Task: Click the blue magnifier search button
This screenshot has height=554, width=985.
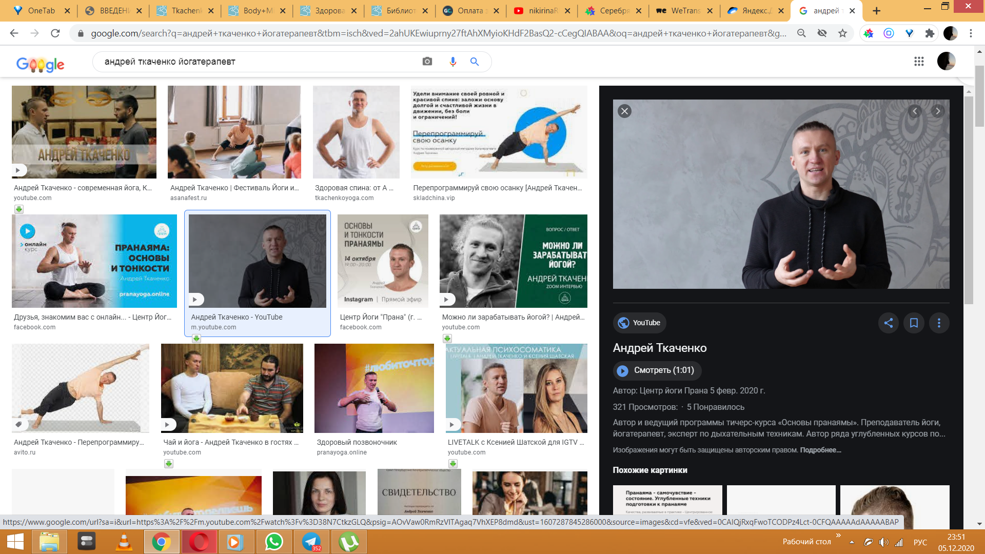Action: [x=475, y=62]
